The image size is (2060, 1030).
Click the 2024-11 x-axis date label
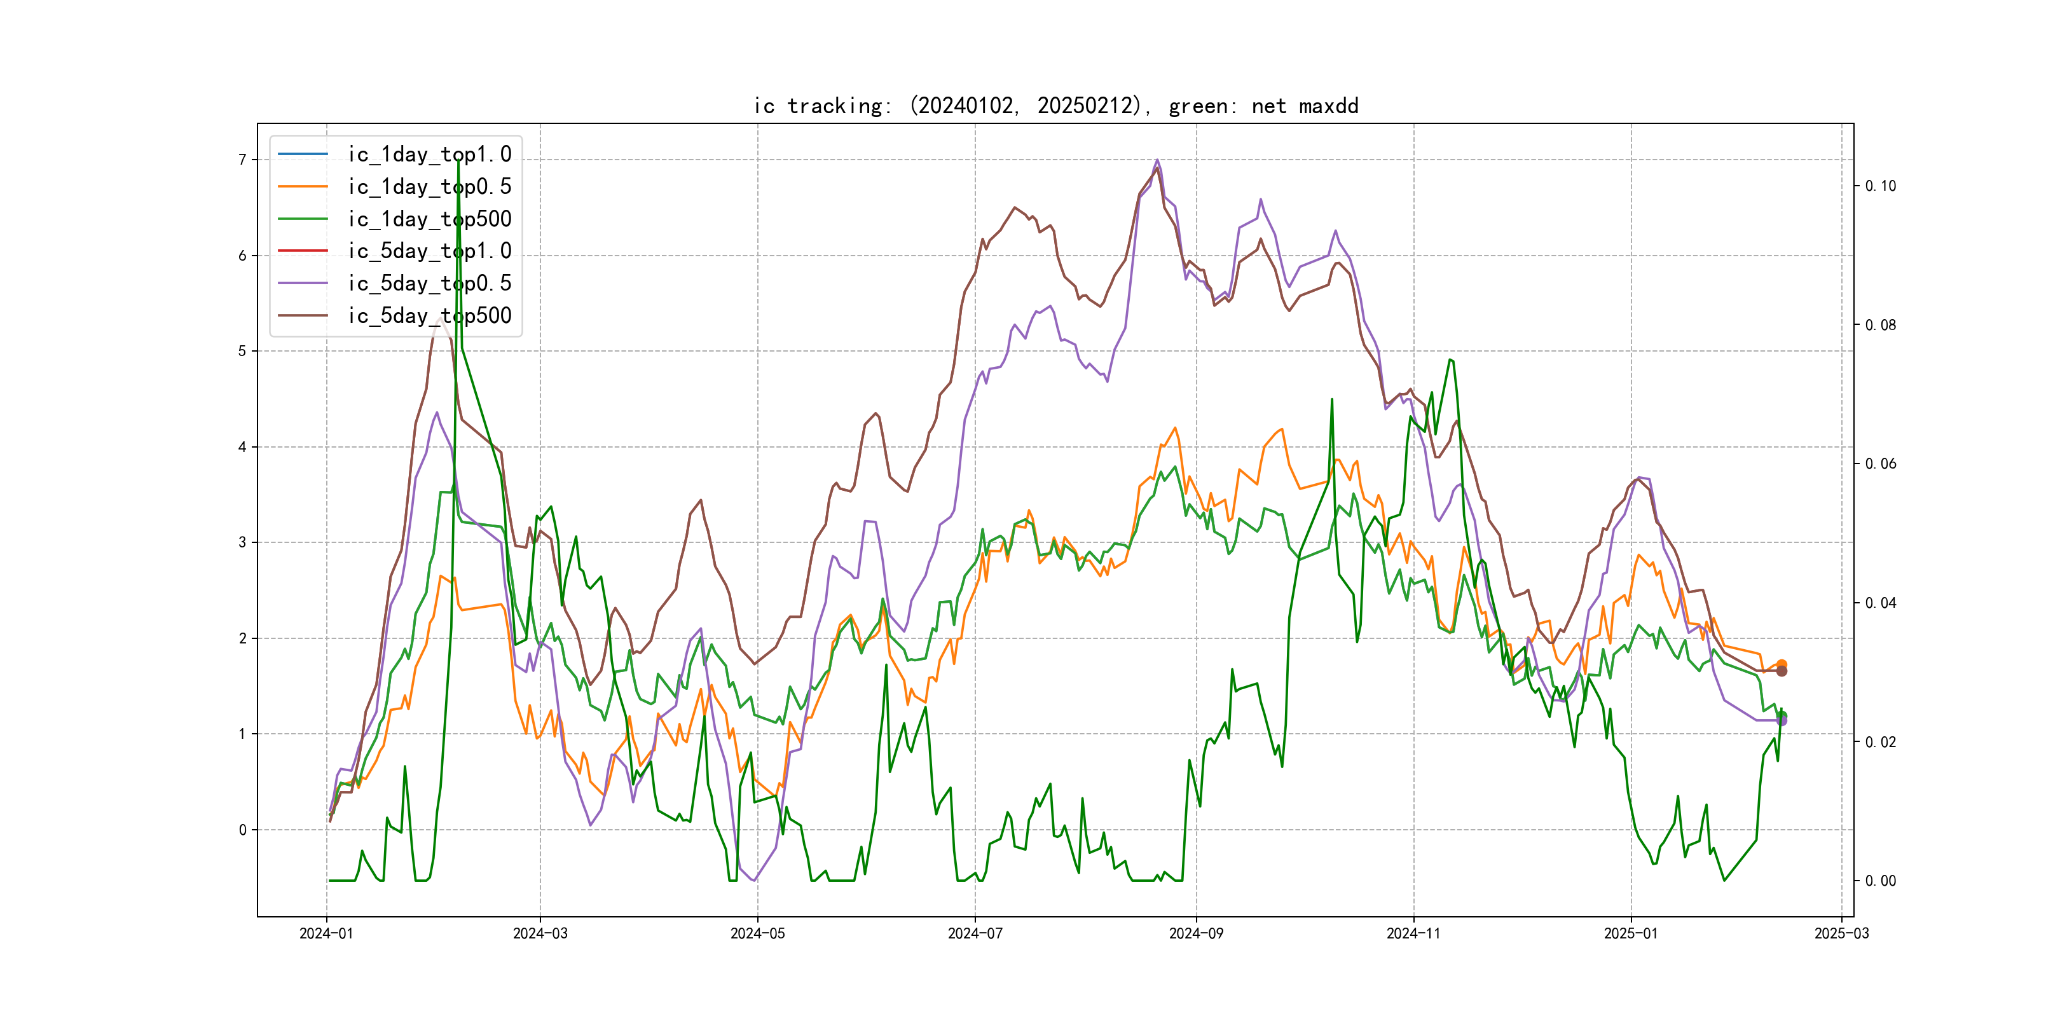click(x=1413, y=933)
